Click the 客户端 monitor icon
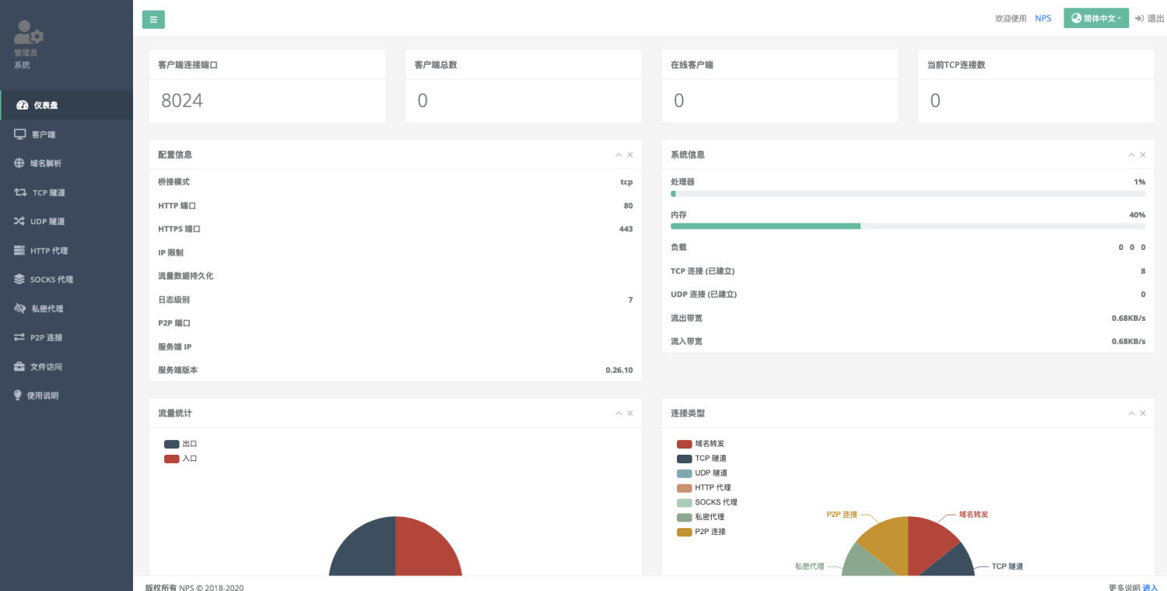 20,134
